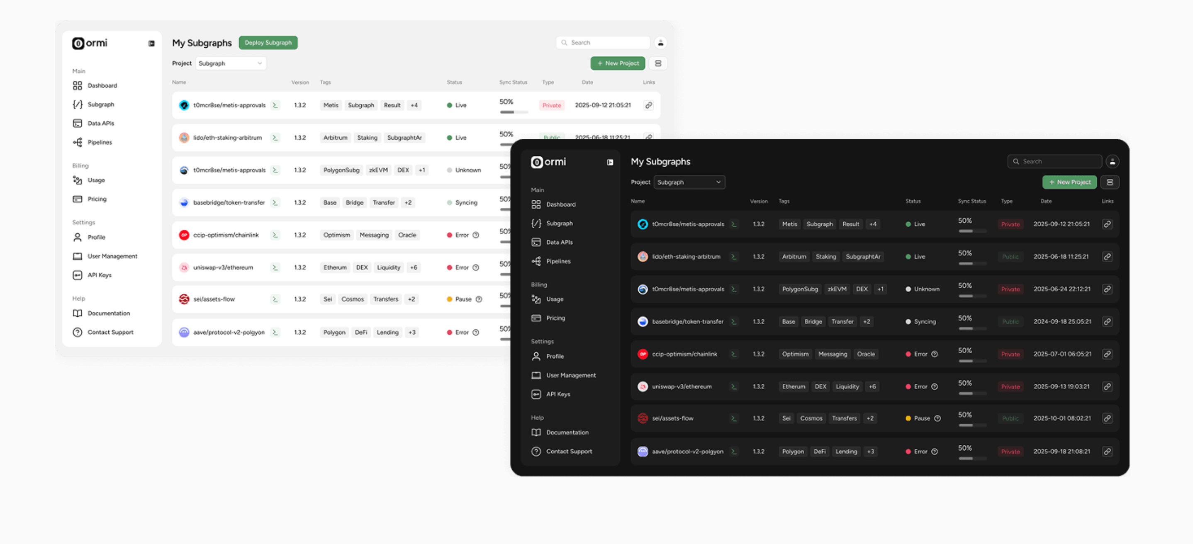Screen dimensions: 1193x544
Task: Open link icon for sei/assets-flow in dark table
Action: click(x=1107, y=418)
